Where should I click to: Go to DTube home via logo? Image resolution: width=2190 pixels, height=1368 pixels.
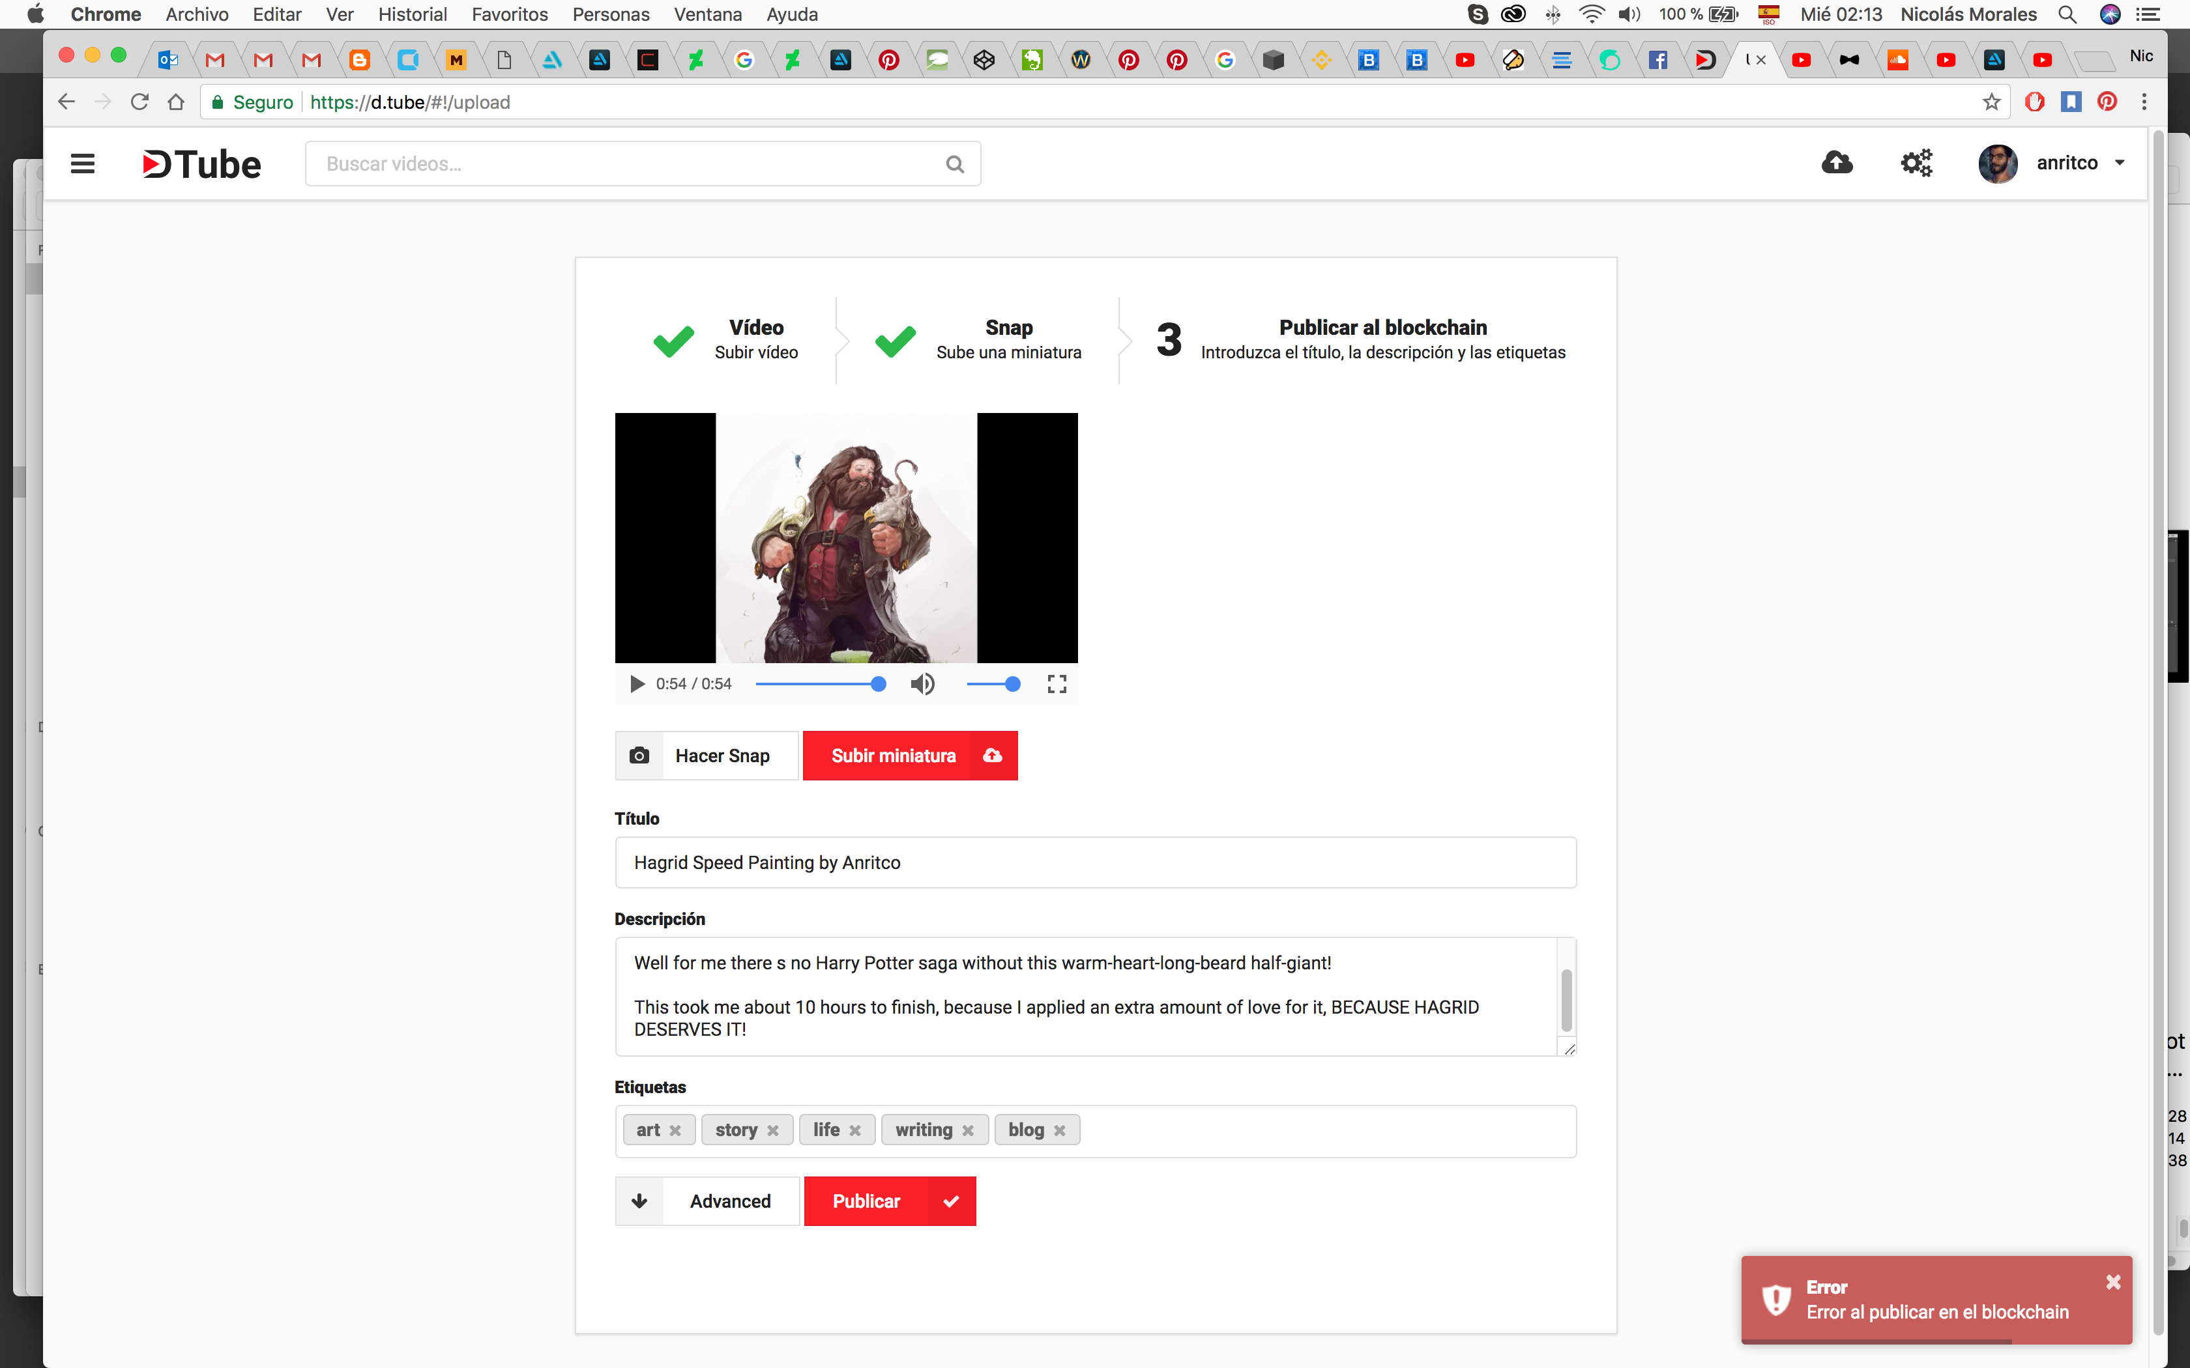coord(201,164)
